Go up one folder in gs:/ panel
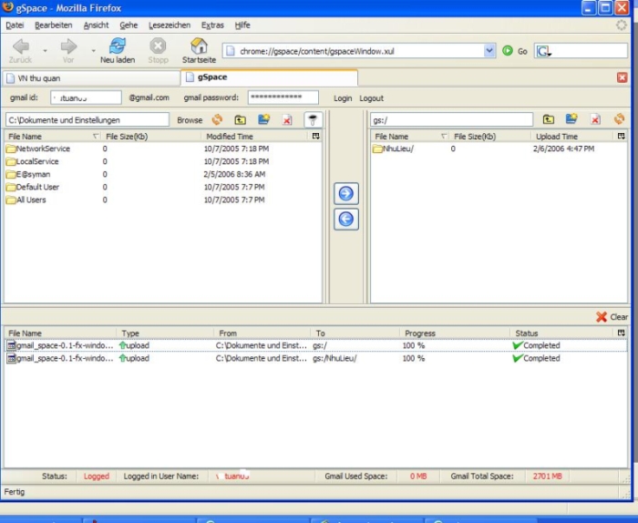Image resolution: width=638 pixels, height=523 pixels. click(x=548, y=119)
